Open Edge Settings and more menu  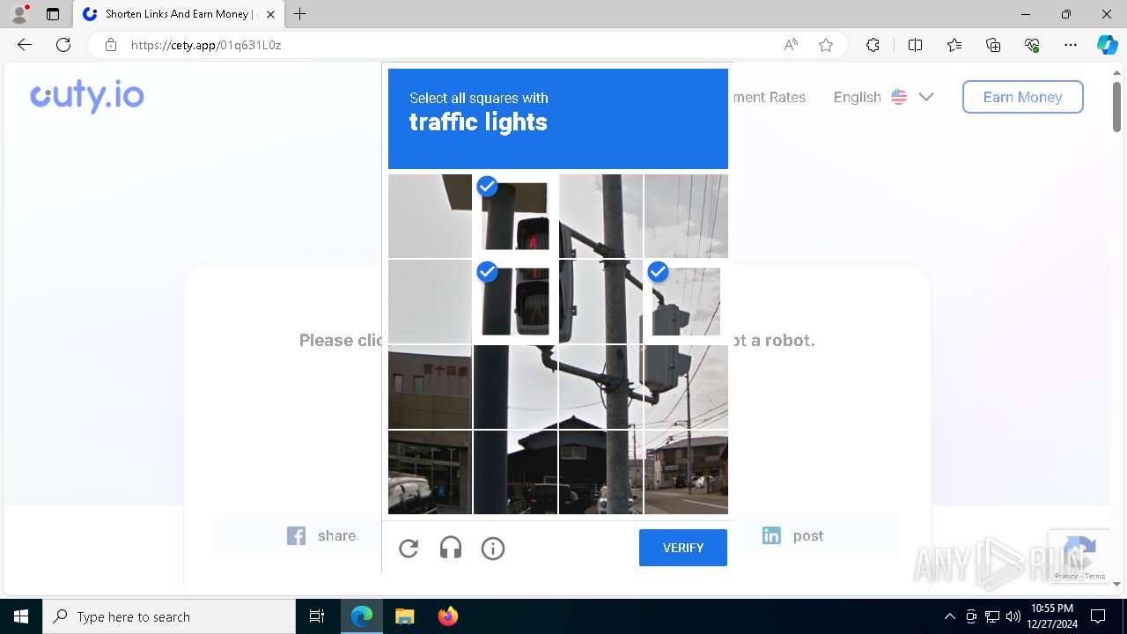tap(1071, 45)
